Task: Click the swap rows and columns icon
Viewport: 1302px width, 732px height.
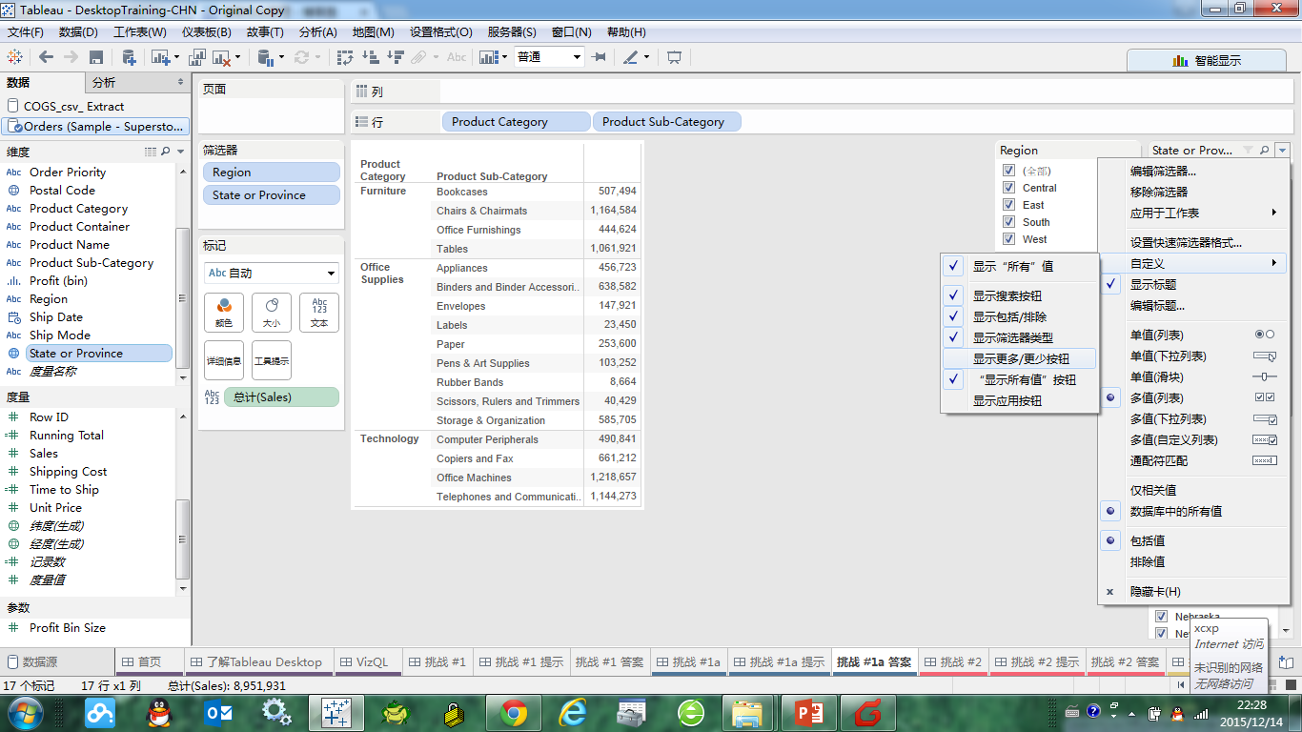Action: point(346,57)
